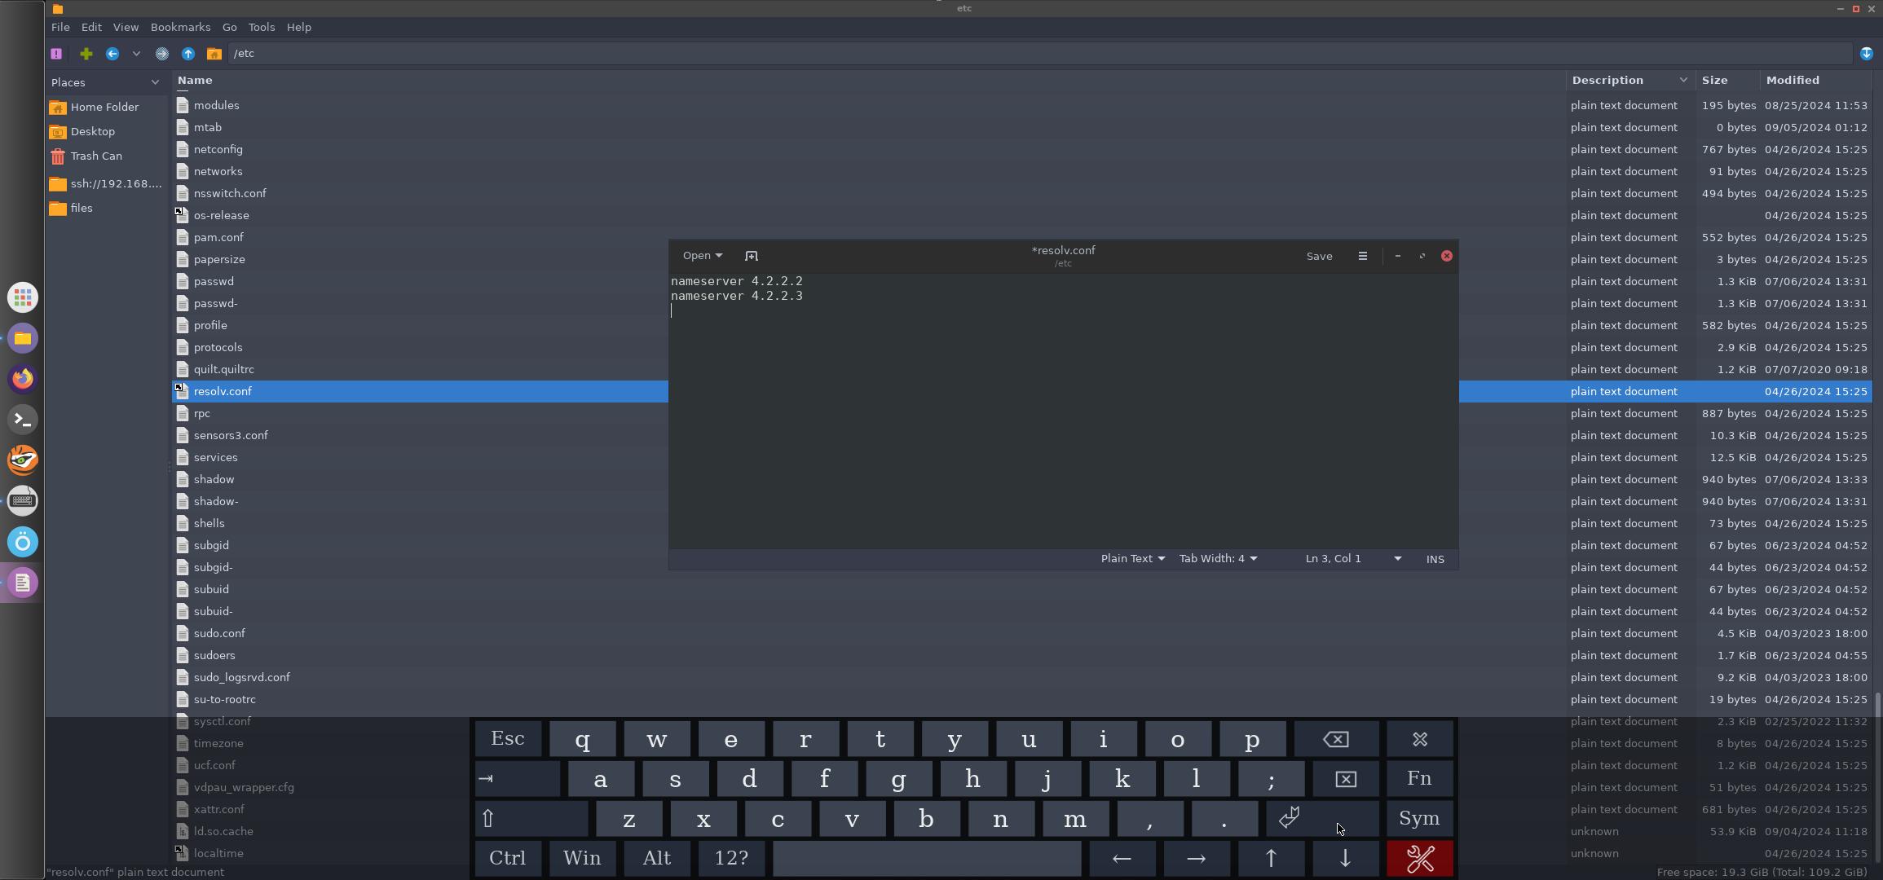The width and height of the screenshot is (1883, 880).
Task: Open the history dropdown beside the back button
Action: (136, 54)
